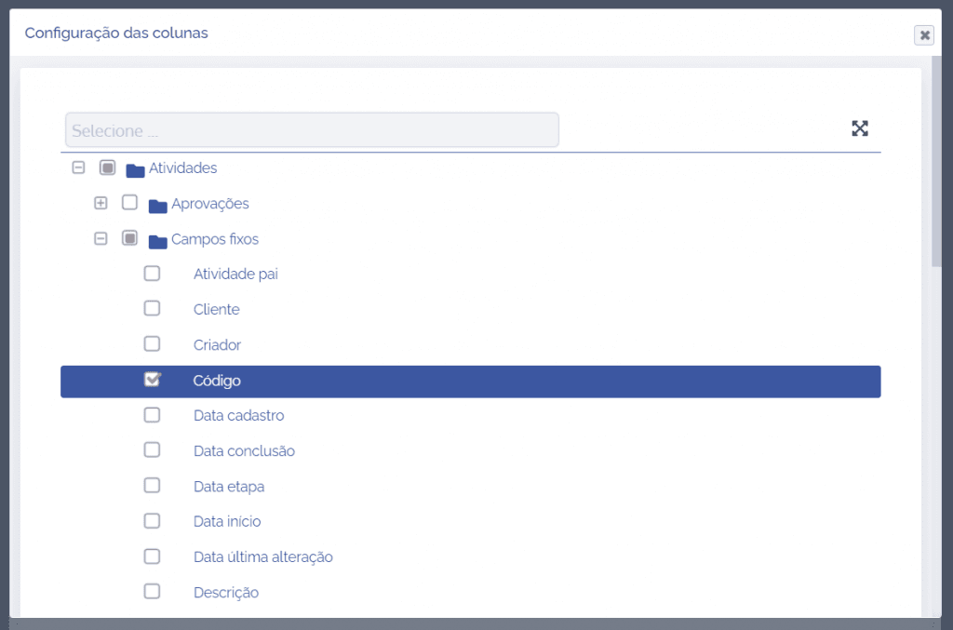953x630 pixels.
Task: Select the Descrição row text
Action: coord(226,593)
